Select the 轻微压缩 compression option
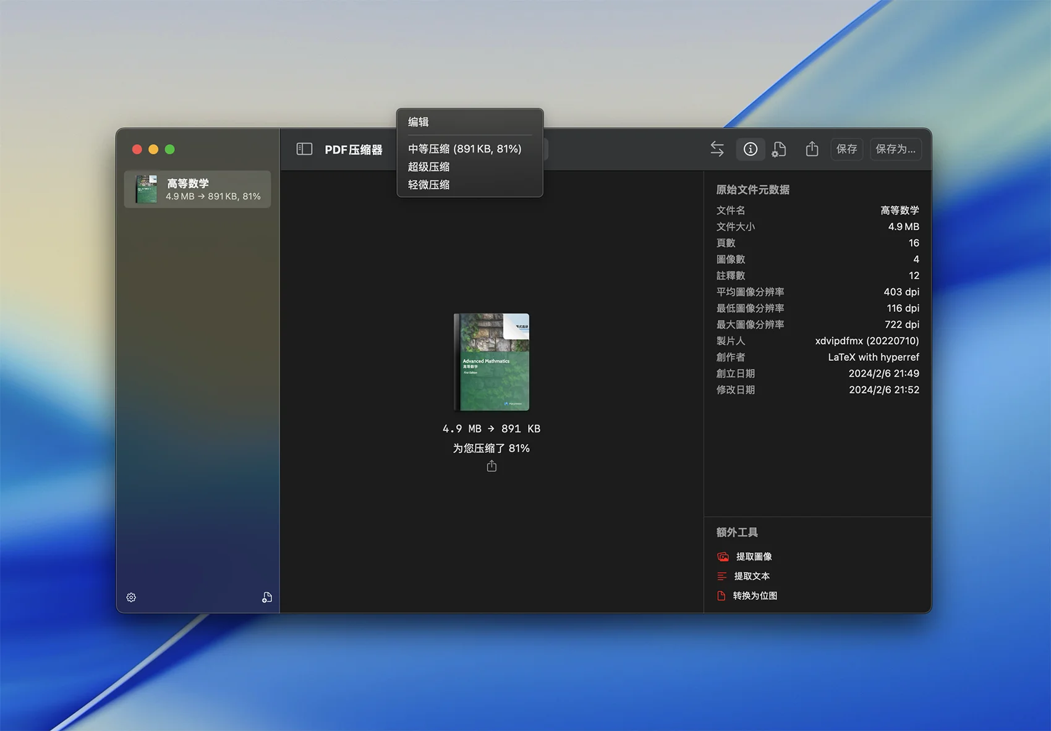The width and height of the screenshot is (1051, 731). click(x=428, y=185)
